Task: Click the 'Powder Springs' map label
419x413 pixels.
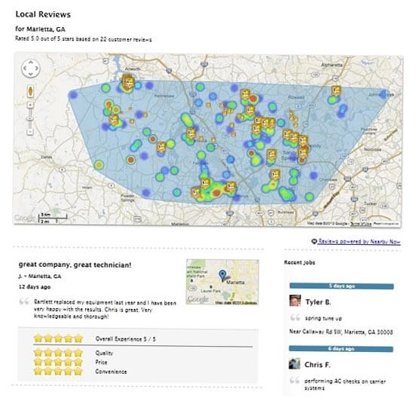Action: (127, 197)
